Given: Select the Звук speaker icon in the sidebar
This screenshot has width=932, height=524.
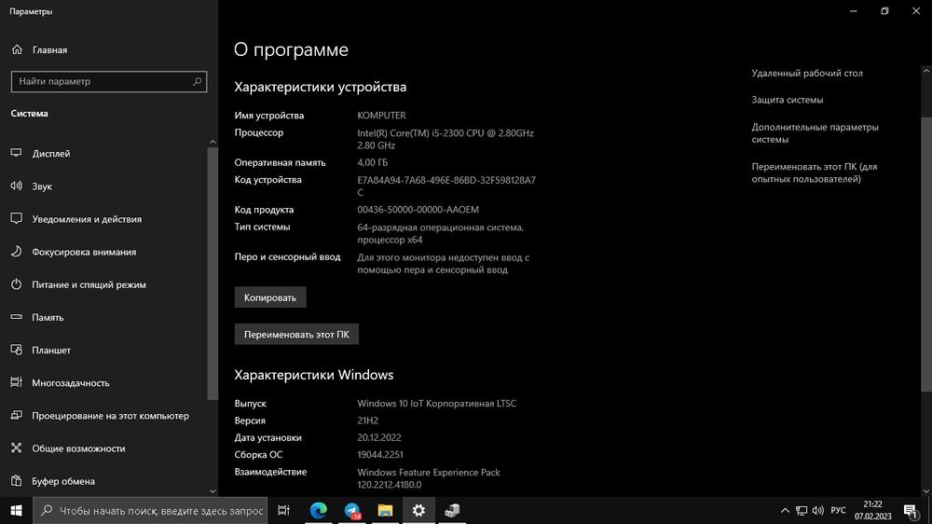Looking at the screenshot, I should (16, 186).
